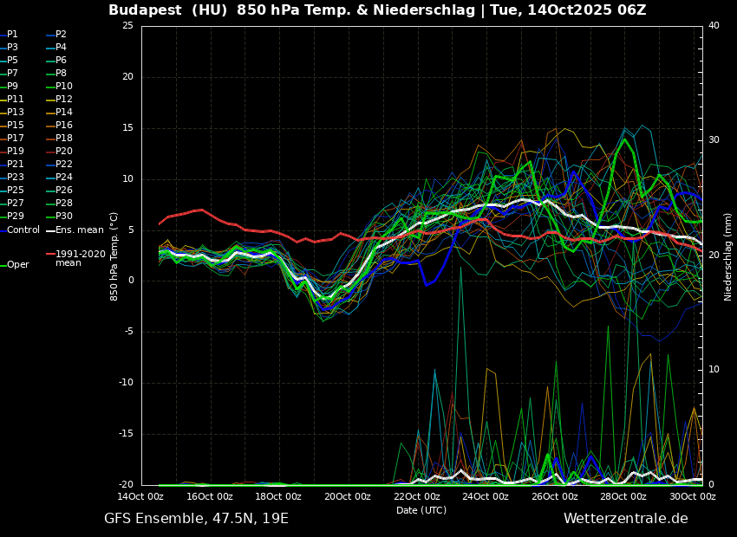The image size is (737, 537).
Task: Click the Date (UTC) axis label
Action: pyautogui.click(x=421, y=510)
